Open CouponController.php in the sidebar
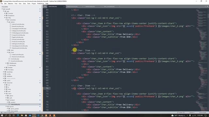 click(18, 35)
